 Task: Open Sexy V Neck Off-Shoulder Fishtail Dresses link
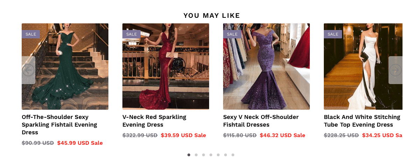(261, 121)
